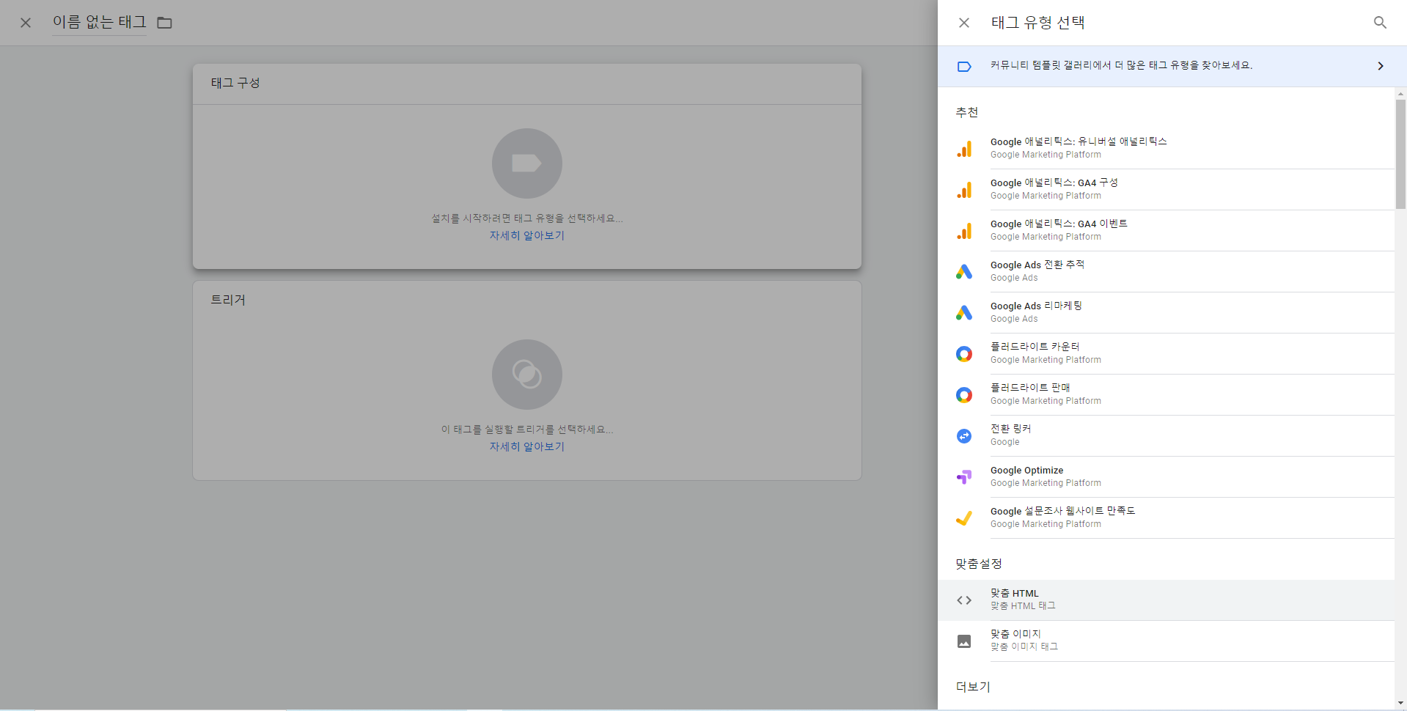Choose '맞춤 이미지' tag type

(1166, 641)
